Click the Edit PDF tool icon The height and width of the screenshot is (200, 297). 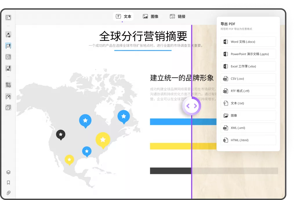click(x=8, y=46)
